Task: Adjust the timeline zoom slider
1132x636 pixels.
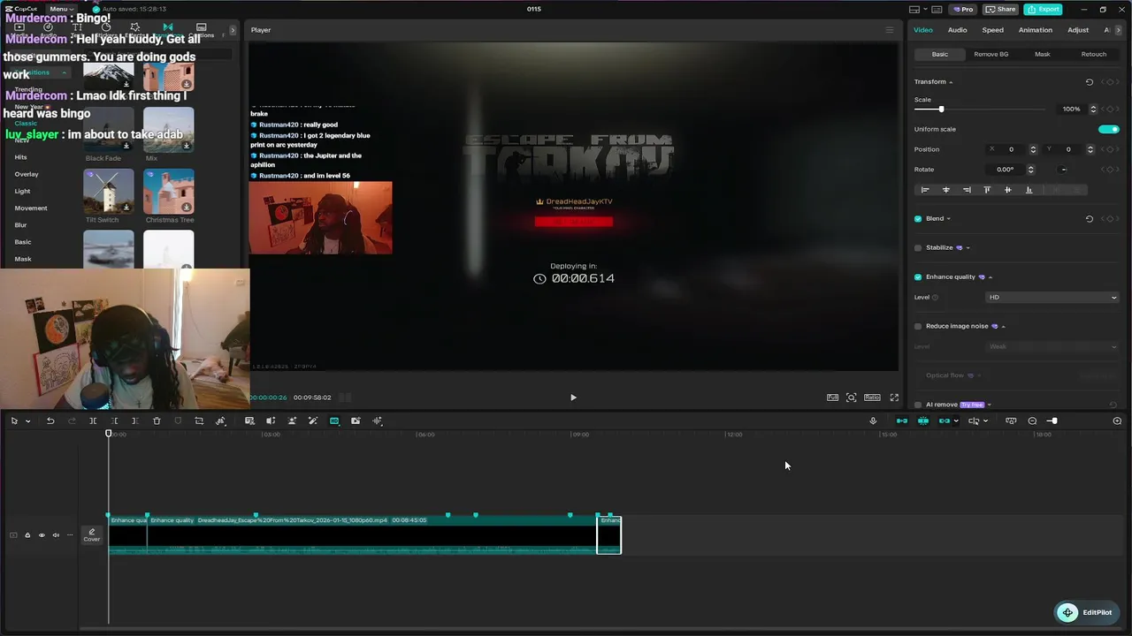Action: tap(1052, 421)
